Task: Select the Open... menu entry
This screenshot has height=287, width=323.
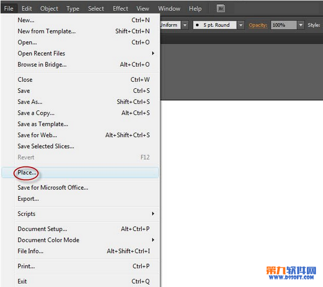Action: [83, 42]
